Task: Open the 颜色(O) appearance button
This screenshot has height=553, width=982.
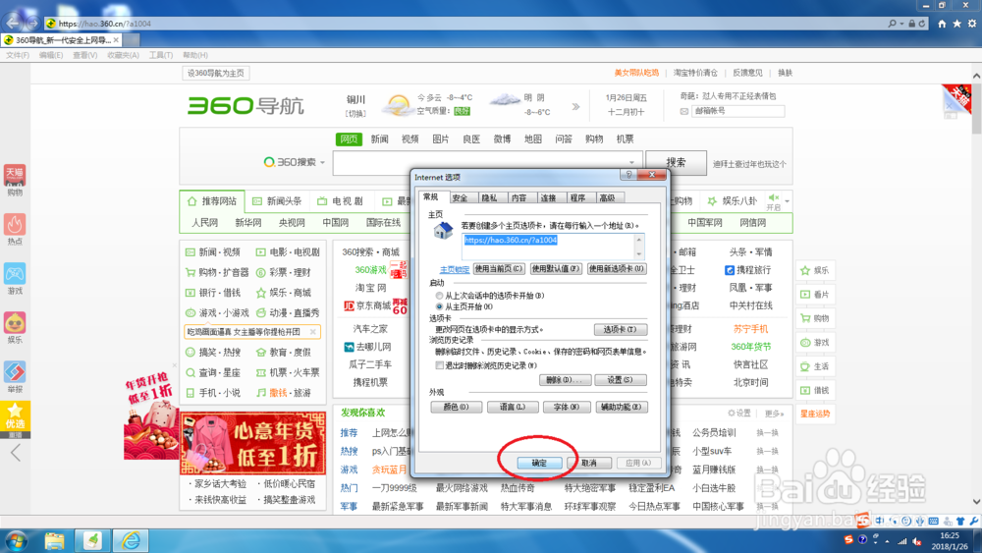Action: pyautogui.click(x=456, y=407)
